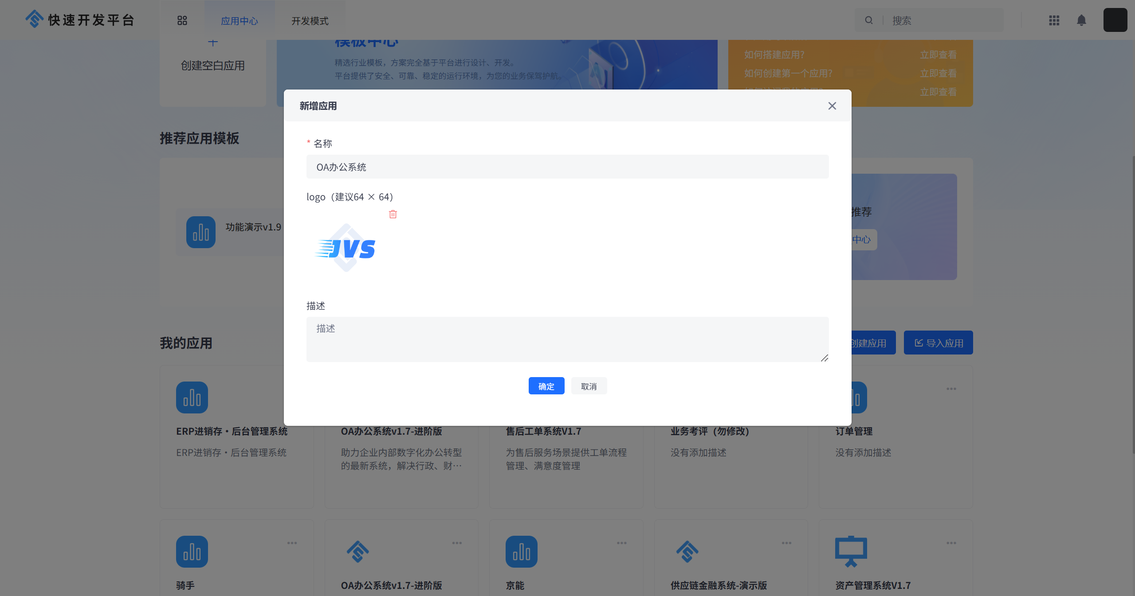The image size is (1135, 596).
Task: Confirm with the 确定 button
Action: 546,386
